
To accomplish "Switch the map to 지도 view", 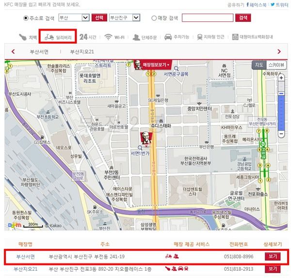I will pyautogui.click(x=259, y=65).
